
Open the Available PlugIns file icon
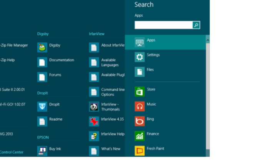coord(94,77)
